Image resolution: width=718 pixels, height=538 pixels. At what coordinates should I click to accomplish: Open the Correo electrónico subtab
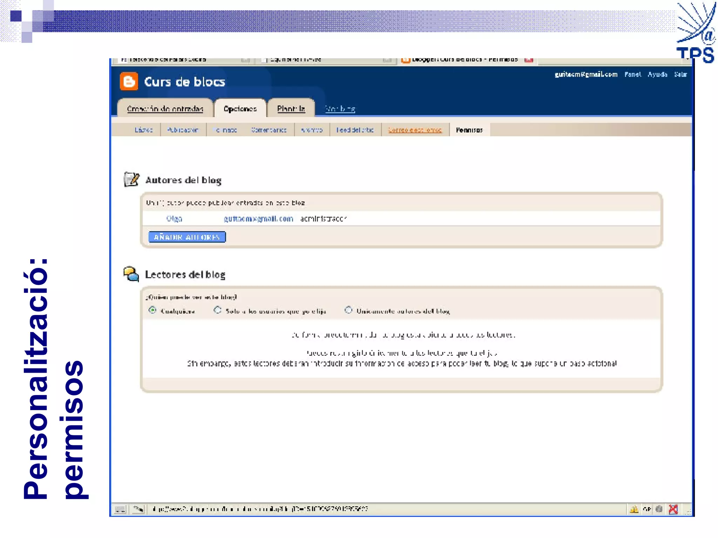click(415, 130)
